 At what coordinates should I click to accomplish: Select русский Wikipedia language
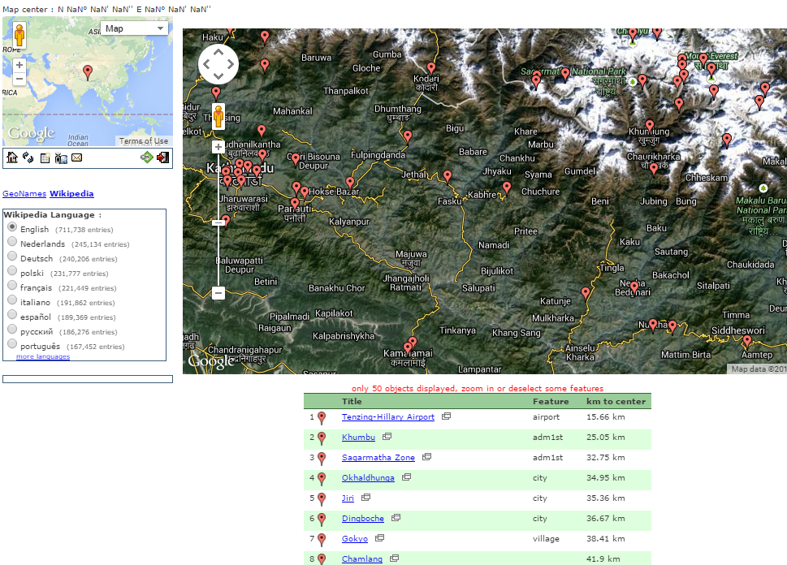pyautogui.click(x=12, y=329)
